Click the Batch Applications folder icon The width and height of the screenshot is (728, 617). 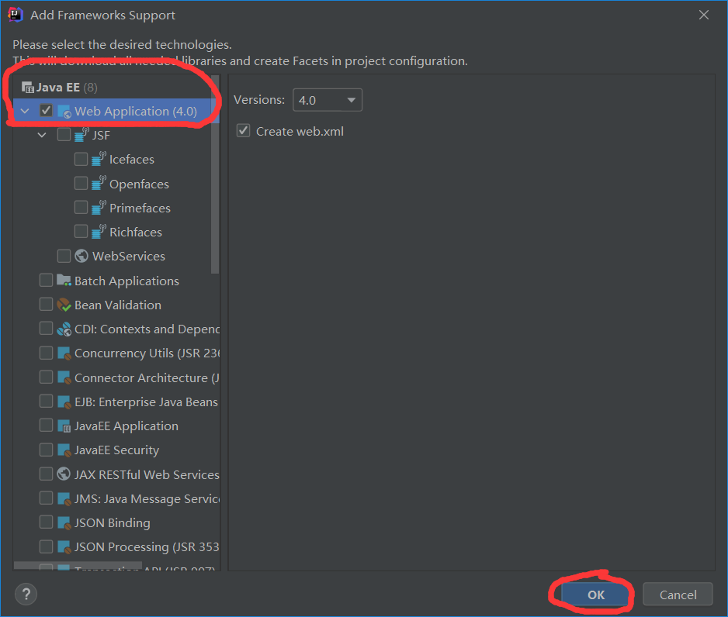click(x=64, y=280)
